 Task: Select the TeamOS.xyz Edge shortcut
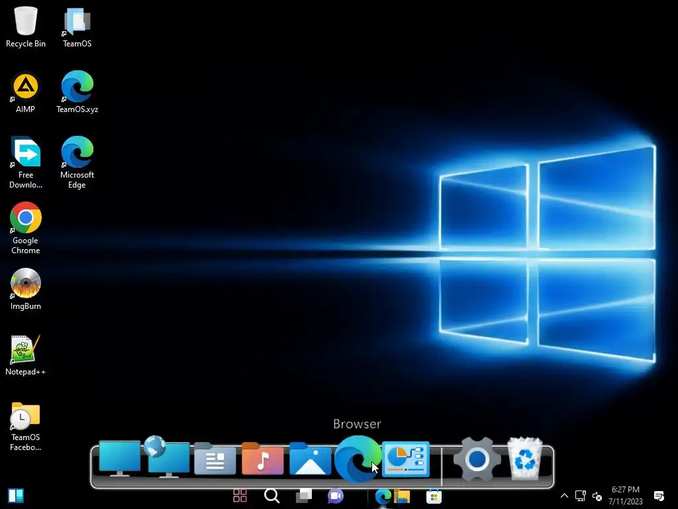point(77,91)
